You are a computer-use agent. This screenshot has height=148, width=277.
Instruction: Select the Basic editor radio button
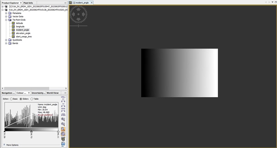(11, 99)
